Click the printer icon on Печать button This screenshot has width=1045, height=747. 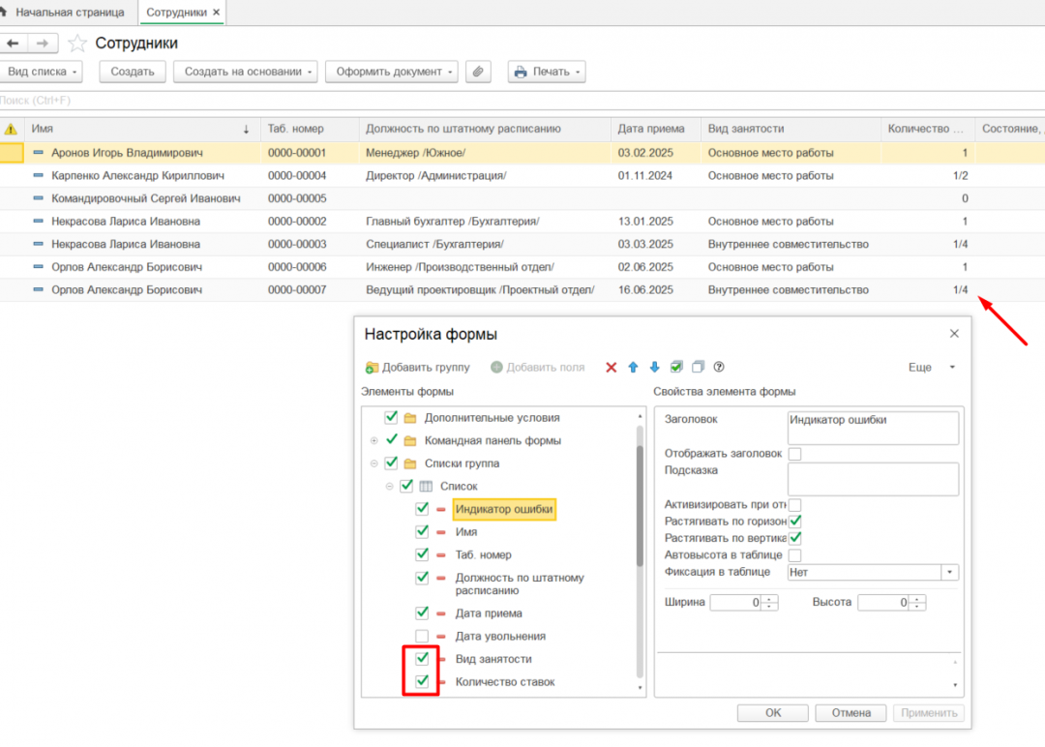tap(522, 72)
